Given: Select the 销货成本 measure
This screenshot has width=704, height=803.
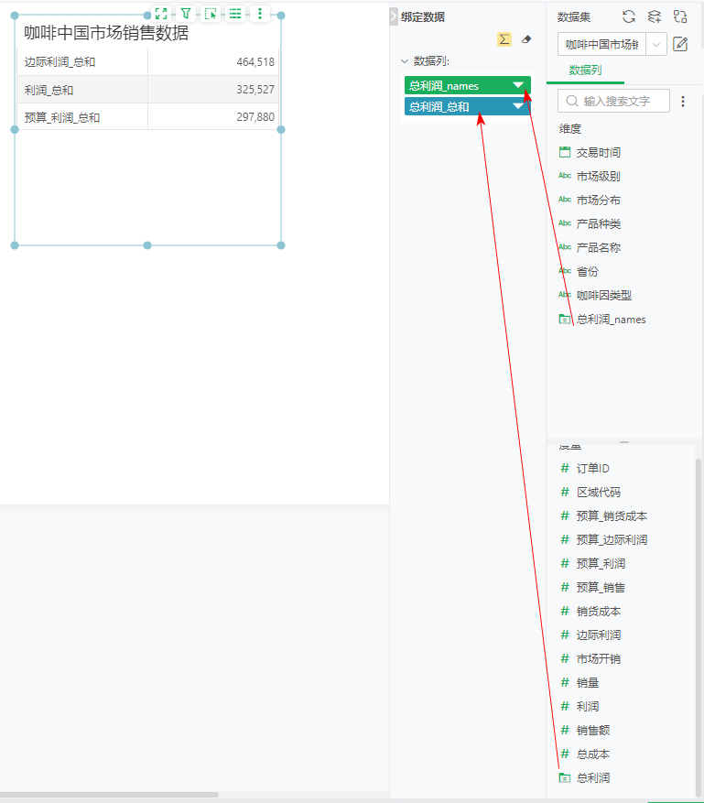Looking at the screenshot, I should click(598, 611).
